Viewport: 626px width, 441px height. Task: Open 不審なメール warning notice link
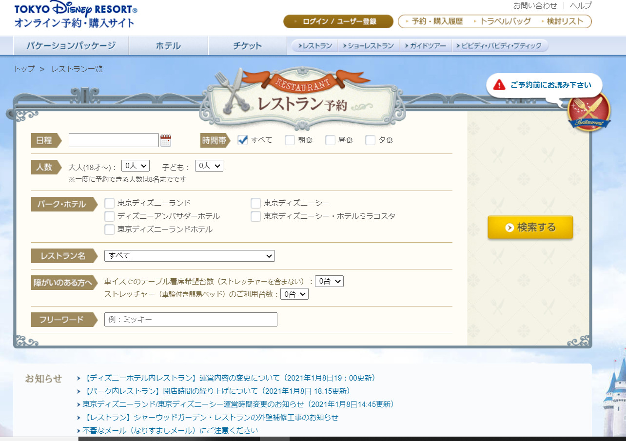point(170,431)
